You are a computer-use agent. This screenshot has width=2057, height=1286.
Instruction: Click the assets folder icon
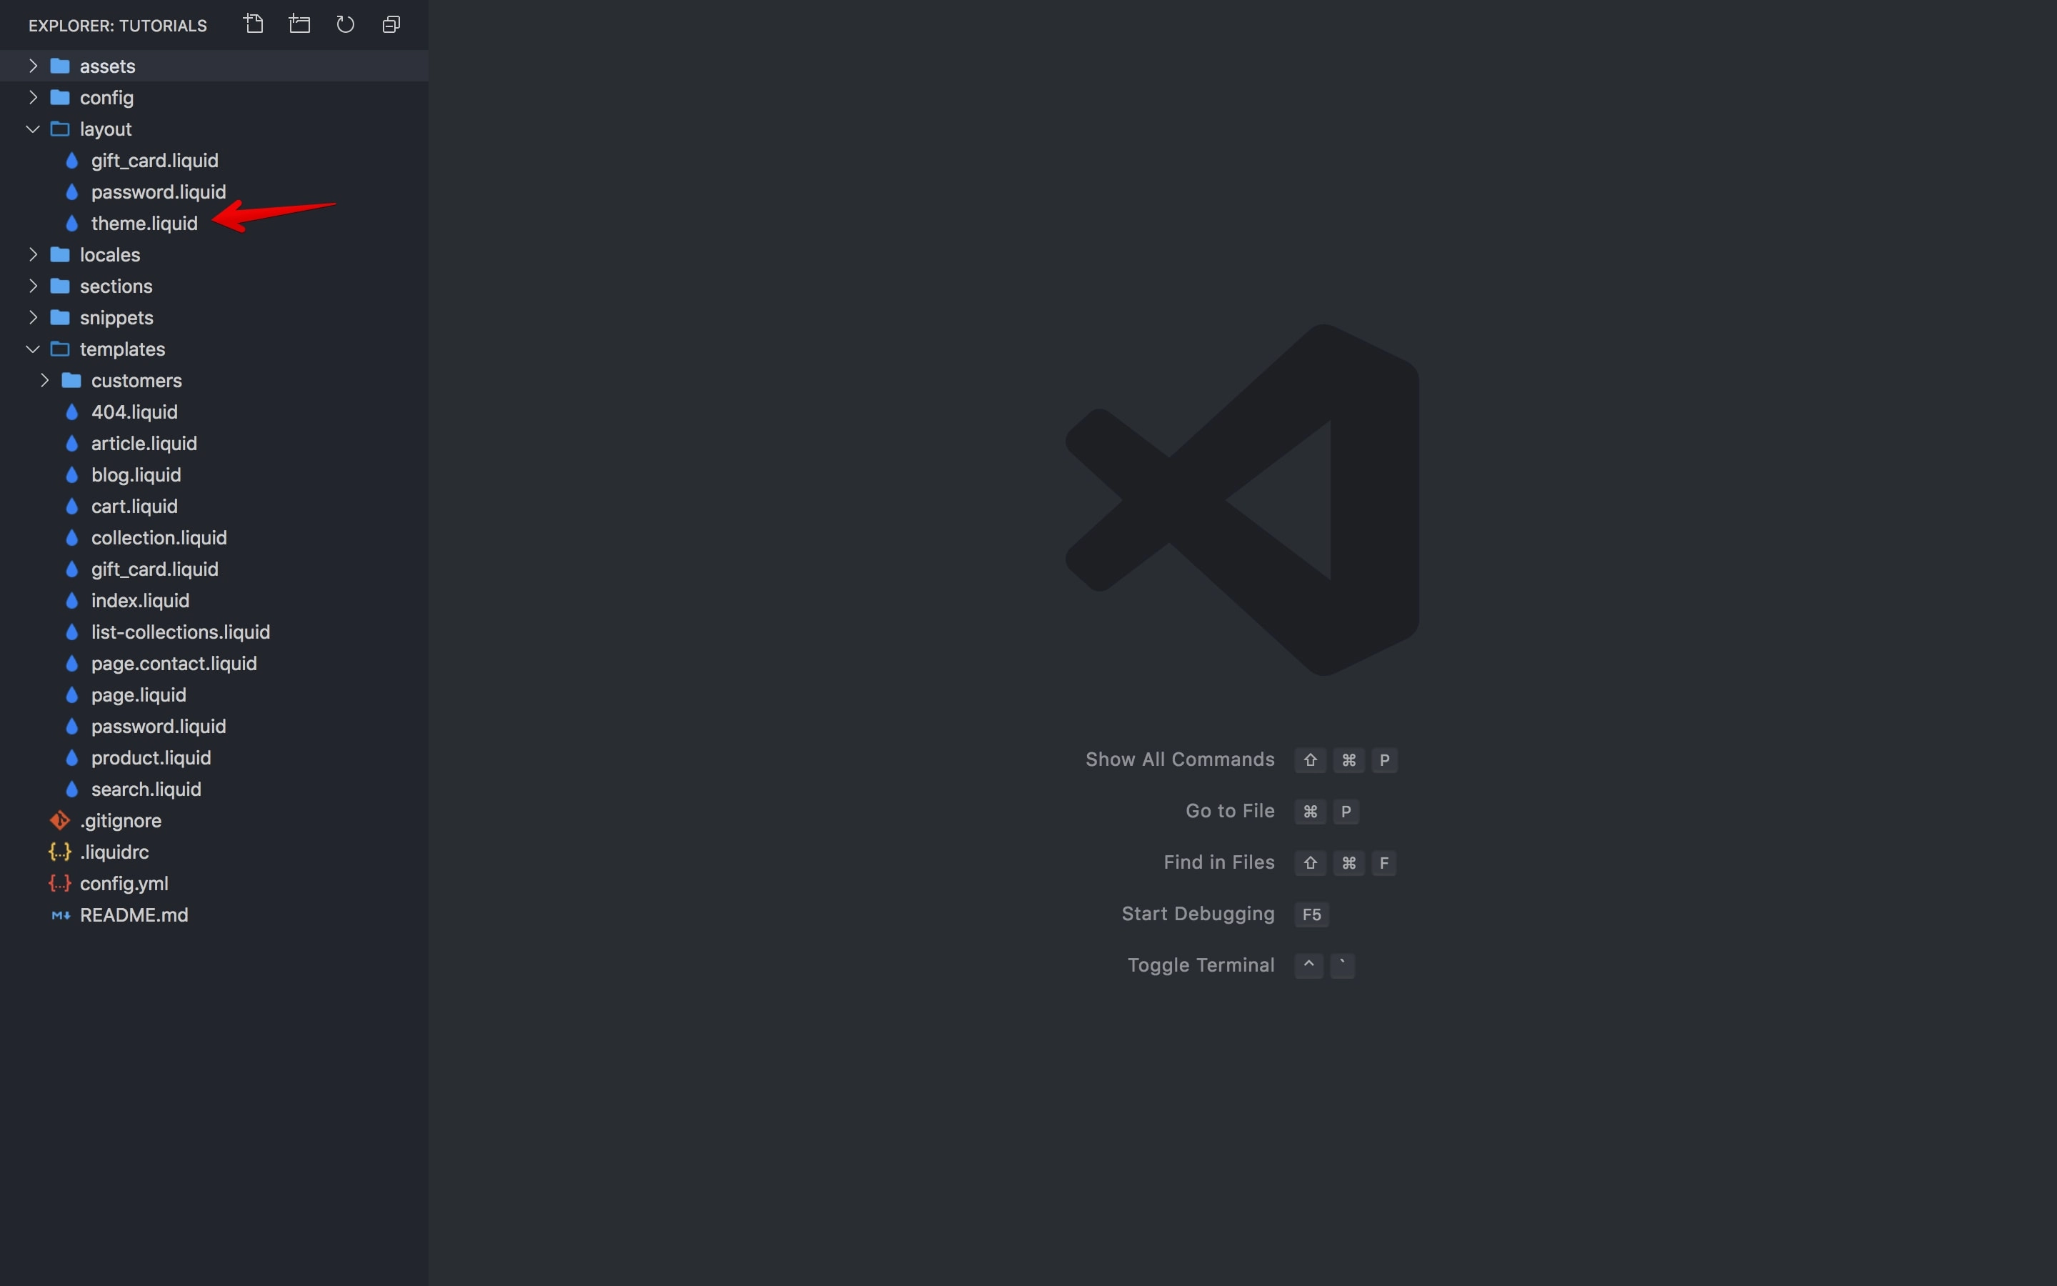point(59,66)
